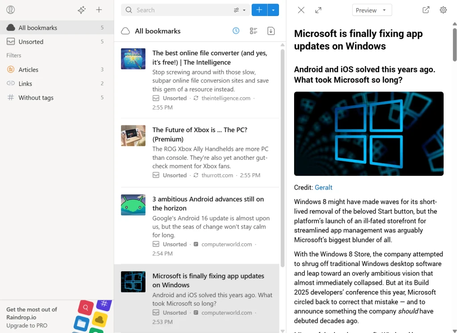Click the 2:53 PM timestamp
The width and height of the screenshot is (457, 333).
(x=162, y=322)
